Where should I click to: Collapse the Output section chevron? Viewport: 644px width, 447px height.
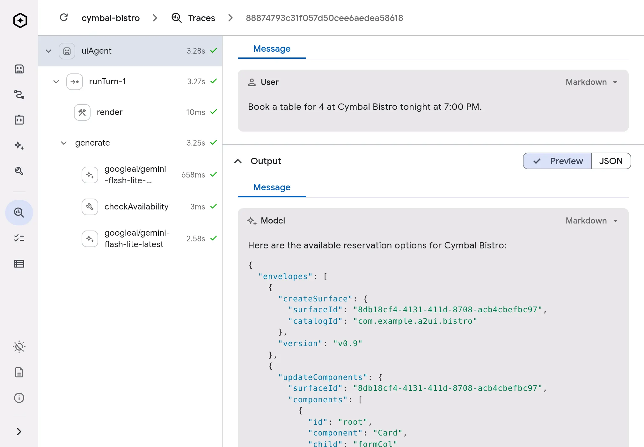click(x=238, y=161)
